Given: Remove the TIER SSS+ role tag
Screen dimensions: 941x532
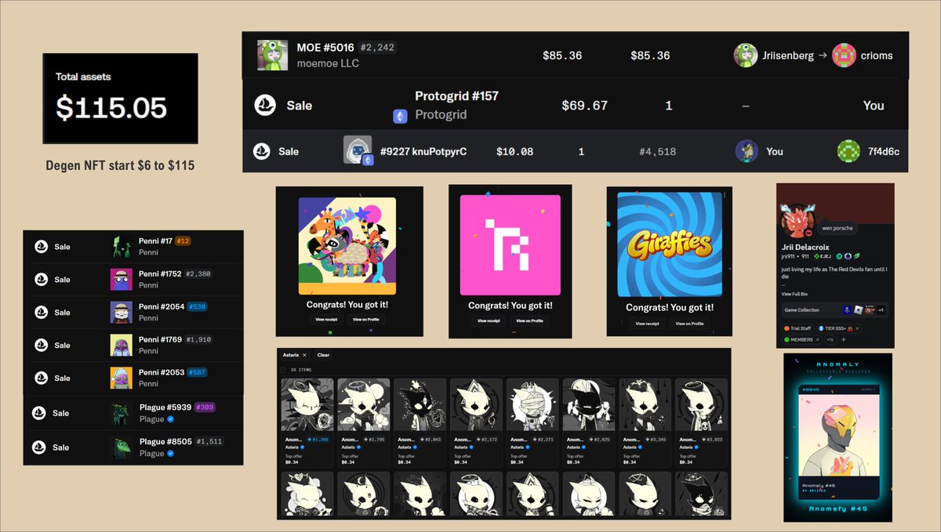Looking at the screenshot, I should [858, 328].
